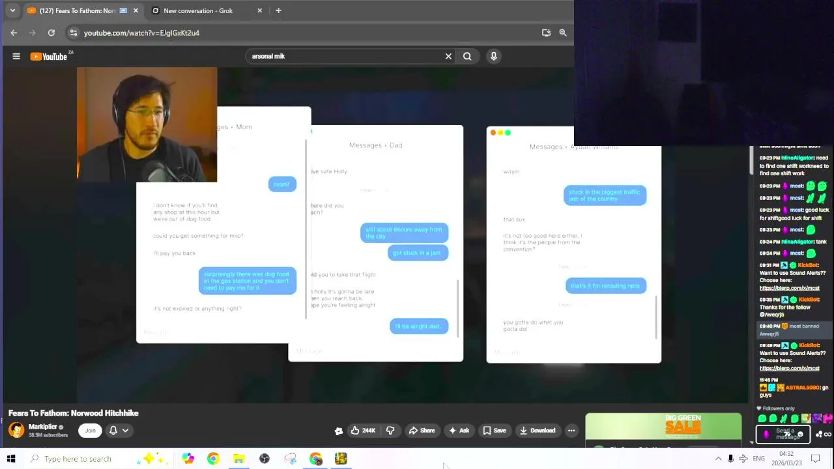
Task: Open the YouTube hamburger guide menu
Action: pos(16,57)
